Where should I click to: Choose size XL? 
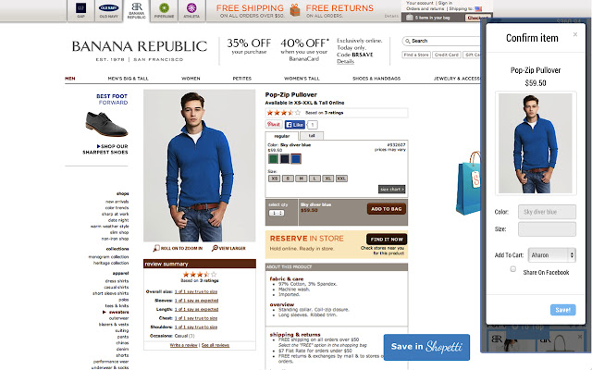[x=327, y=179]
